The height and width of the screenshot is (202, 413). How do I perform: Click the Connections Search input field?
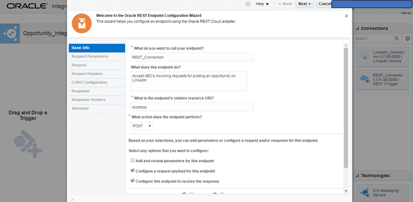pyautogui.click(x=374, y=38)
